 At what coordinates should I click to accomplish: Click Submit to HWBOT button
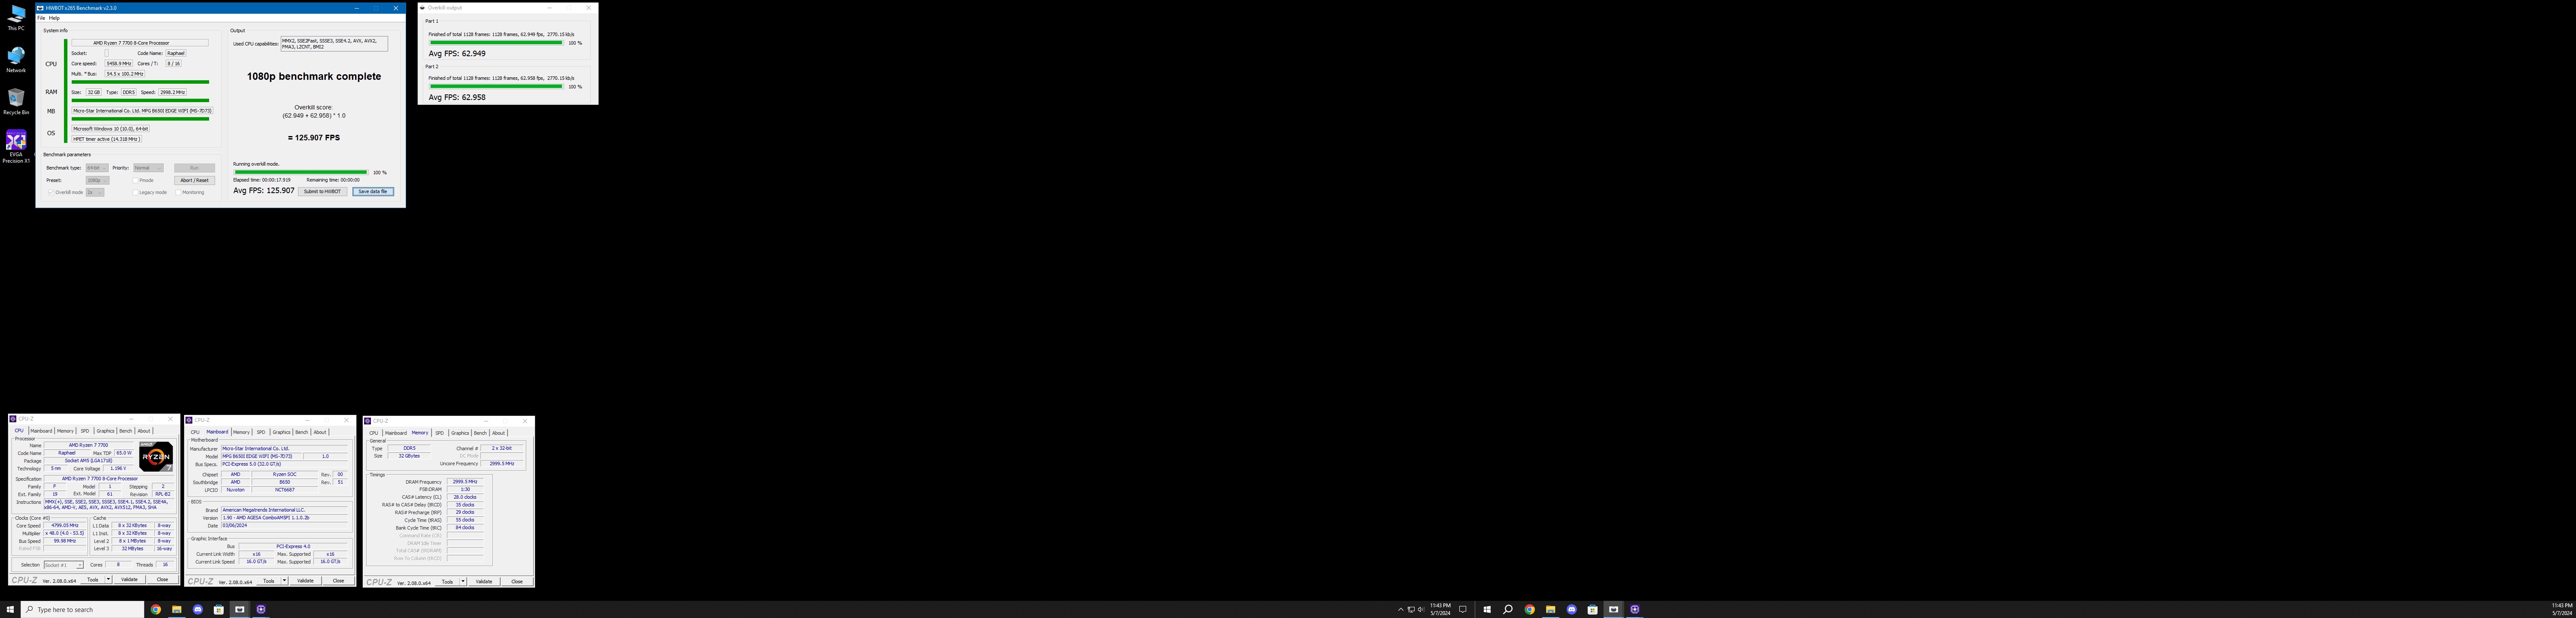click(x=322, y=191)
